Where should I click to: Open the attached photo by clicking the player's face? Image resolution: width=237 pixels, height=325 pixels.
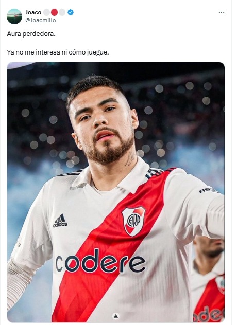pyautogui.click(x=102, y=122)
